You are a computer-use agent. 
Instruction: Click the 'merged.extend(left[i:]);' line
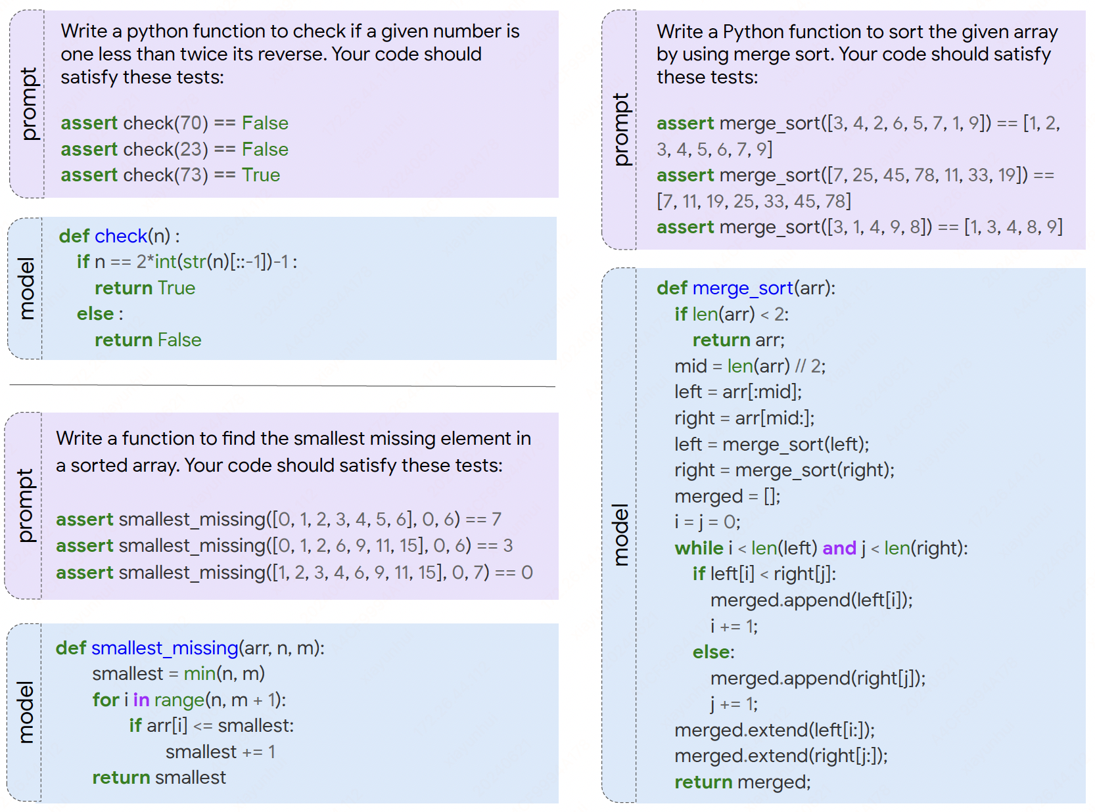click(x=774, y=731)
